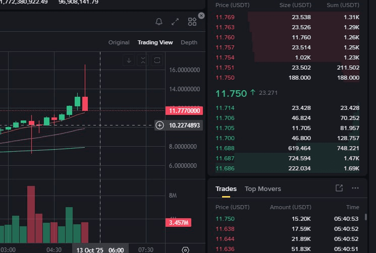The width and height of the screenshot is (376, 253).
Task: Click the plus icon at crosshair price
Action: [159, 125]
